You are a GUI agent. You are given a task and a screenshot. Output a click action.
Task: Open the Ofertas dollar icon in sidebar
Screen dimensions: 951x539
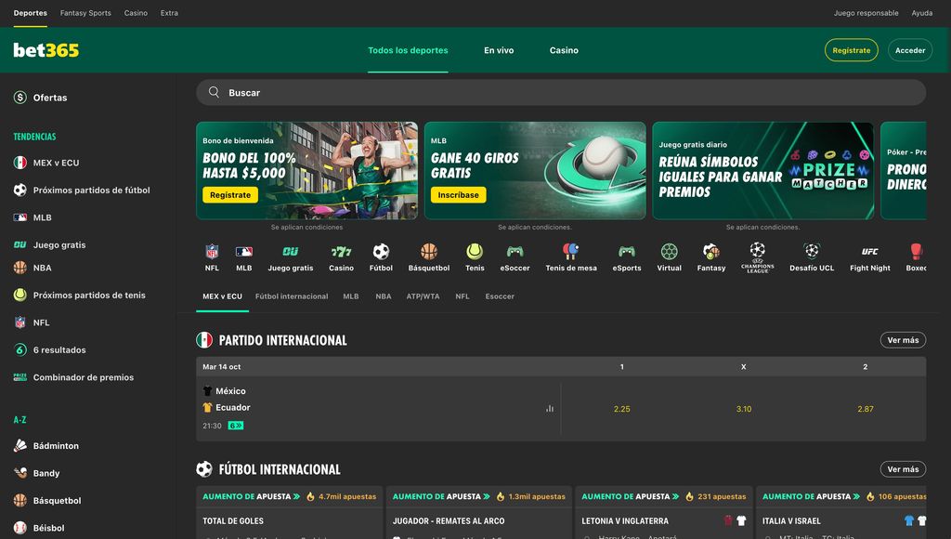pyautogui.click(x=20, y=98)
